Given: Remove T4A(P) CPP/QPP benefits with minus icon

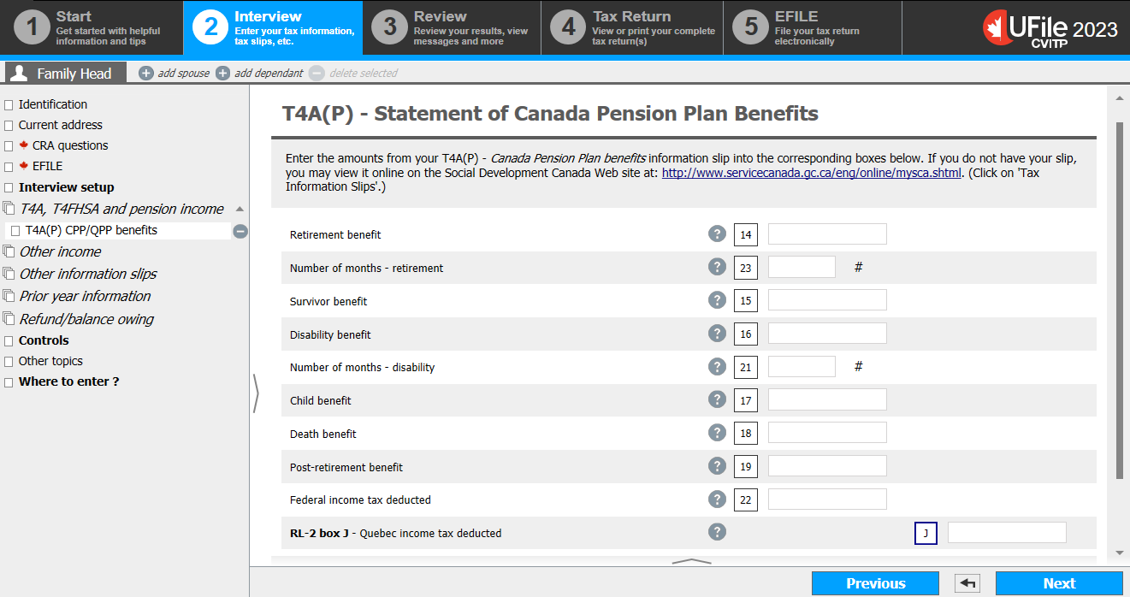Looking at the screenshot, I should 240,231.
